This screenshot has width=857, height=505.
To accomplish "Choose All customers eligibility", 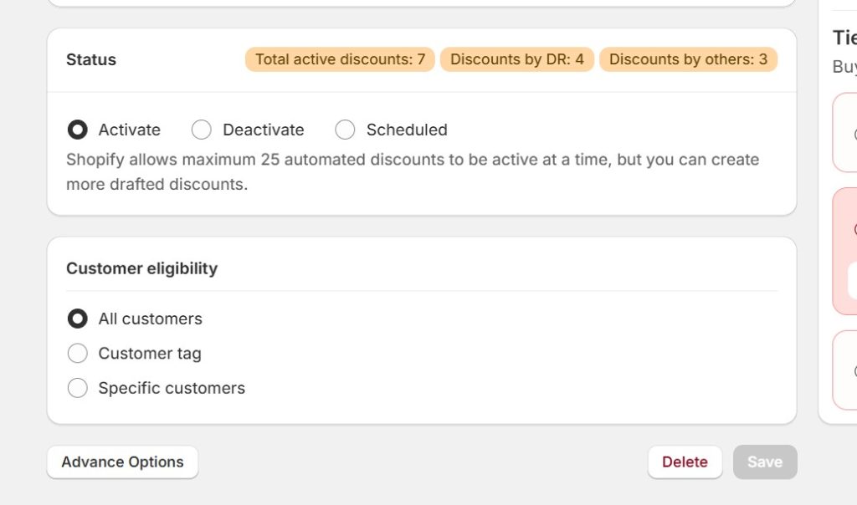I will coord(78,319).
